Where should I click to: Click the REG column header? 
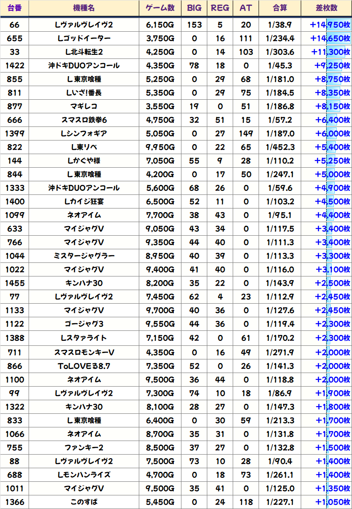220,8
